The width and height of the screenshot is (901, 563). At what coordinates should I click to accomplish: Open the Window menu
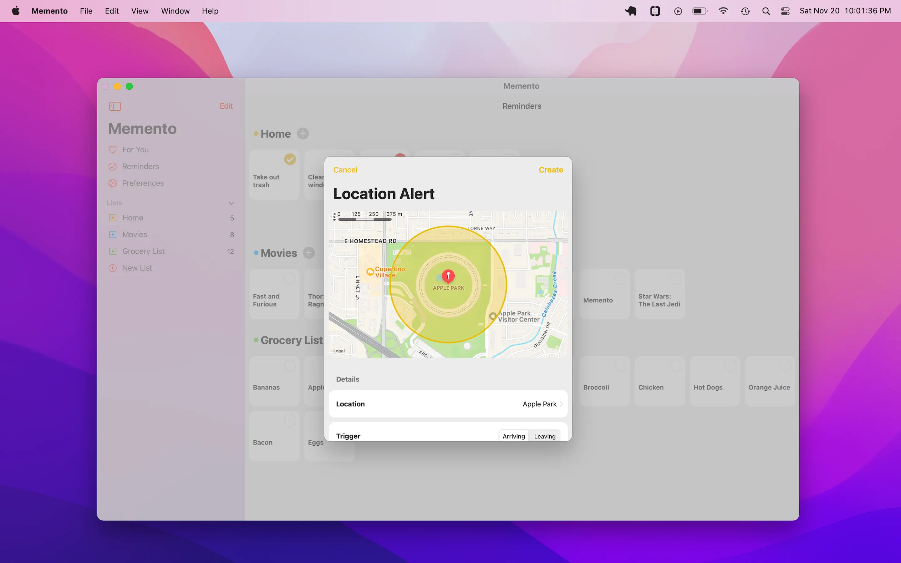[x=175, y=11]
